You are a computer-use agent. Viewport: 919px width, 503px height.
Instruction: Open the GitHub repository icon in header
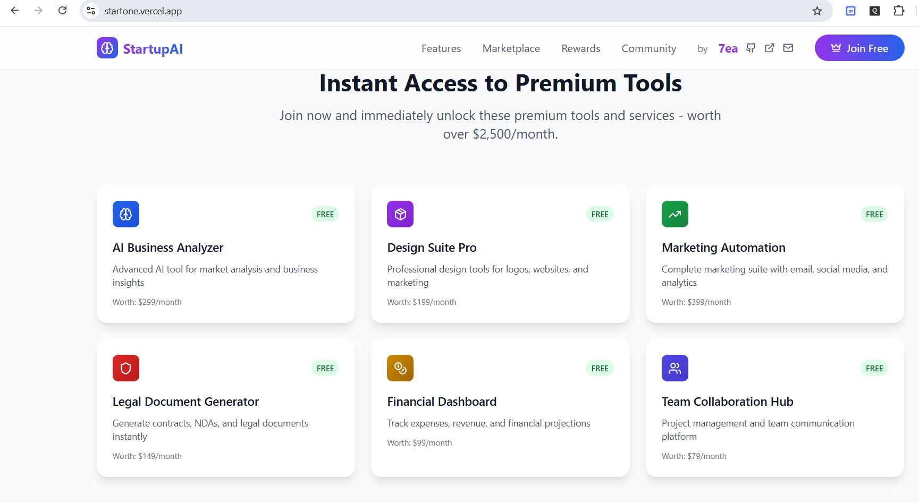[751, 48]
